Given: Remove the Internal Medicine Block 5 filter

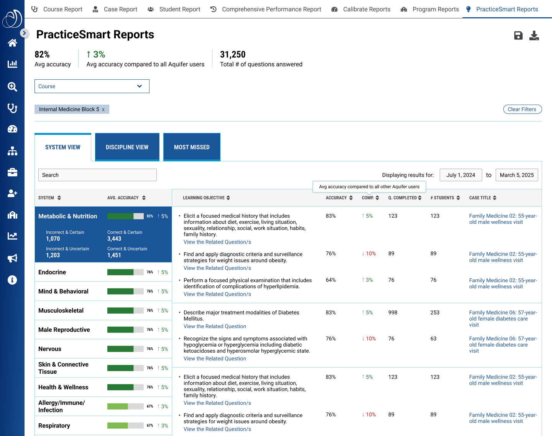Looking at the screenshot, I should (x=103, y=109).
